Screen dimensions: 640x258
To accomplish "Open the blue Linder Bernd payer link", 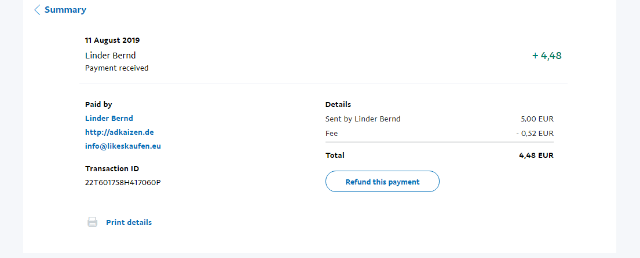I will click(x=109, y=119).
